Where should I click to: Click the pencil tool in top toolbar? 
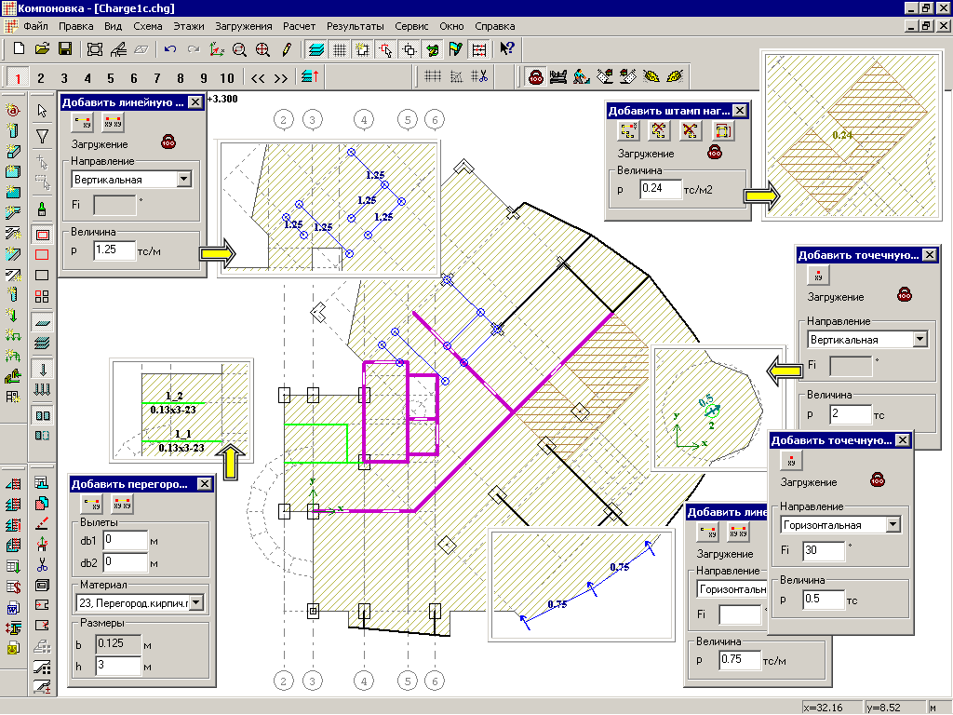(287, 48)
